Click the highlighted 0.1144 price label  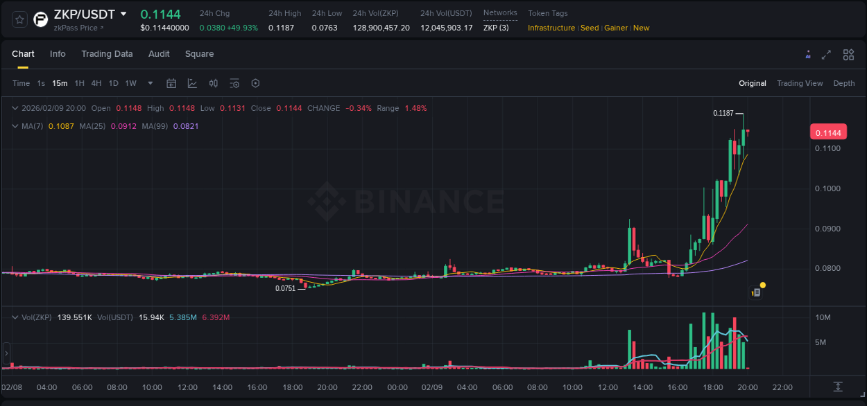pyautogui.click(x=828, y=132)
